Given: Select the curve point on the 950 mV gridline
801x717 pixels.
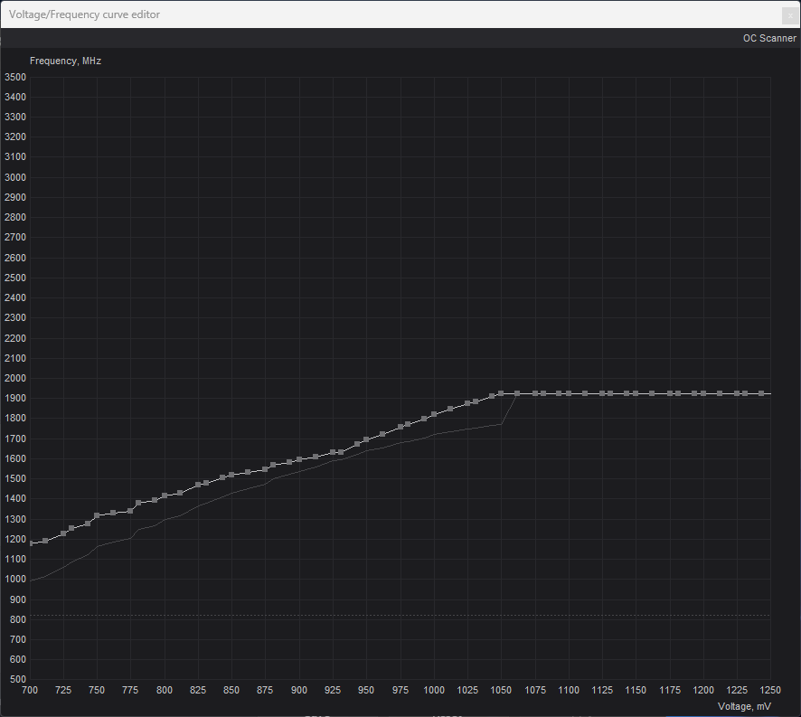Looking at the screenshot, I should 366,439.
